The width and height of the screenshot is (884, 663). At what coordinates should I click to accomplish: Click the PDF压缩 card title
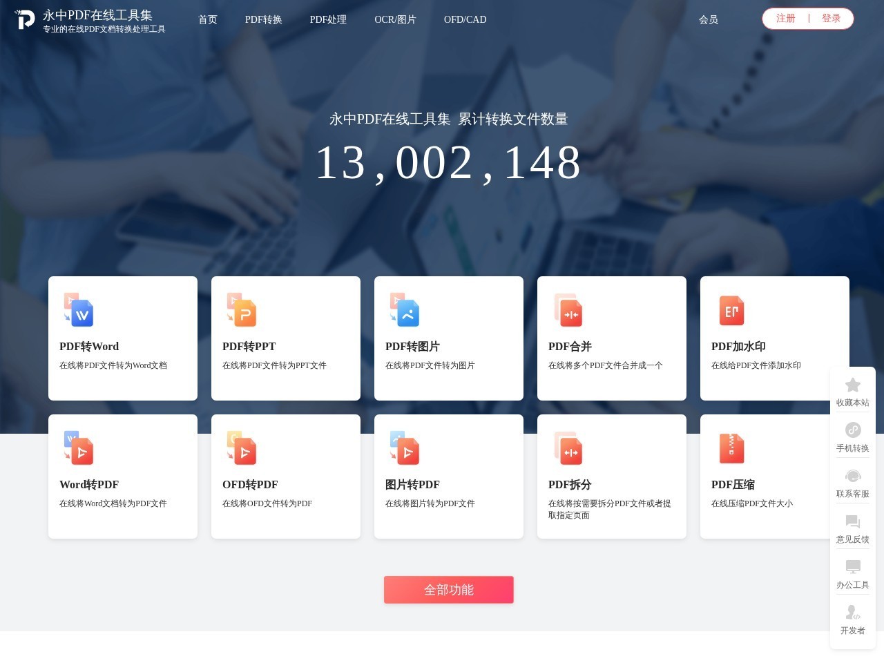(733, 485)
